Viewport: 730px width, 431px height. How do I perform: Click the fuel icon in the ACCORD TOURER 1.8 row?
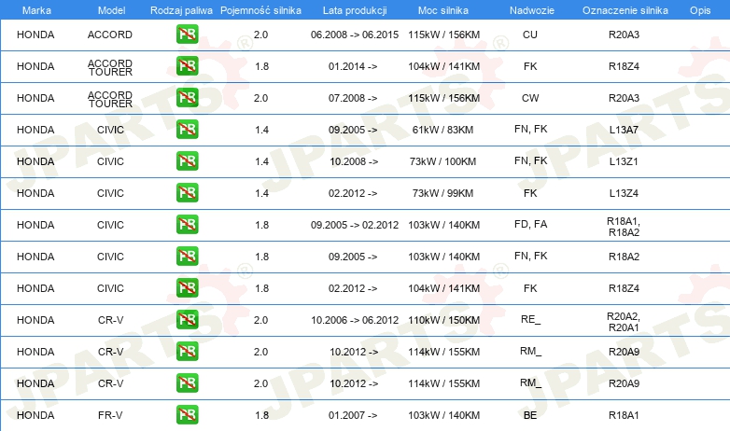tap(187, 65)
